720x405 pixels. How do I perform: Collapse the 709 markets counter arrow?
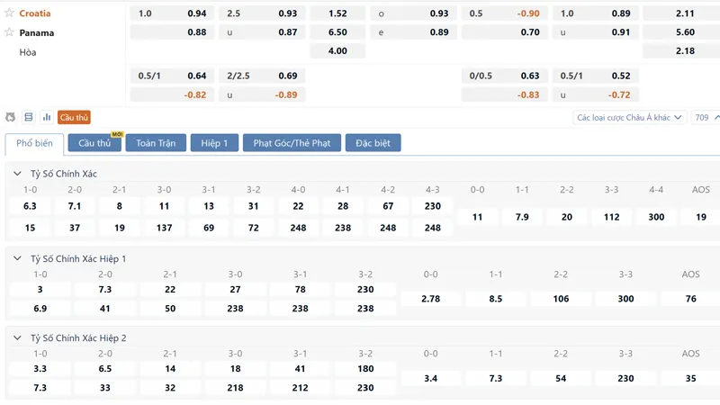716,118
